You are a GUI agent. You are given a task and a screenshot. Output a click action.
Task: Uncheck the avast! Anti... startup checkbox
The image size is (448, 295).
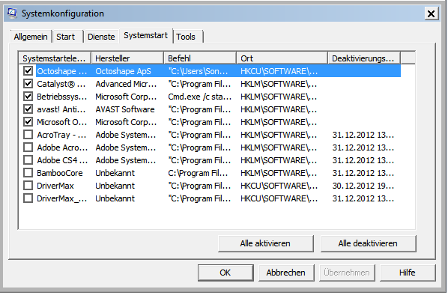tap(28, 109)
